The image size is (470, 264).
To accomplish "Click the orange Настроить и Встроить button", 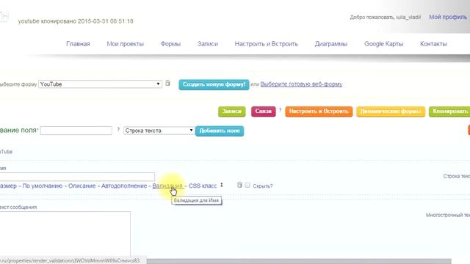I will click(319, 111).
